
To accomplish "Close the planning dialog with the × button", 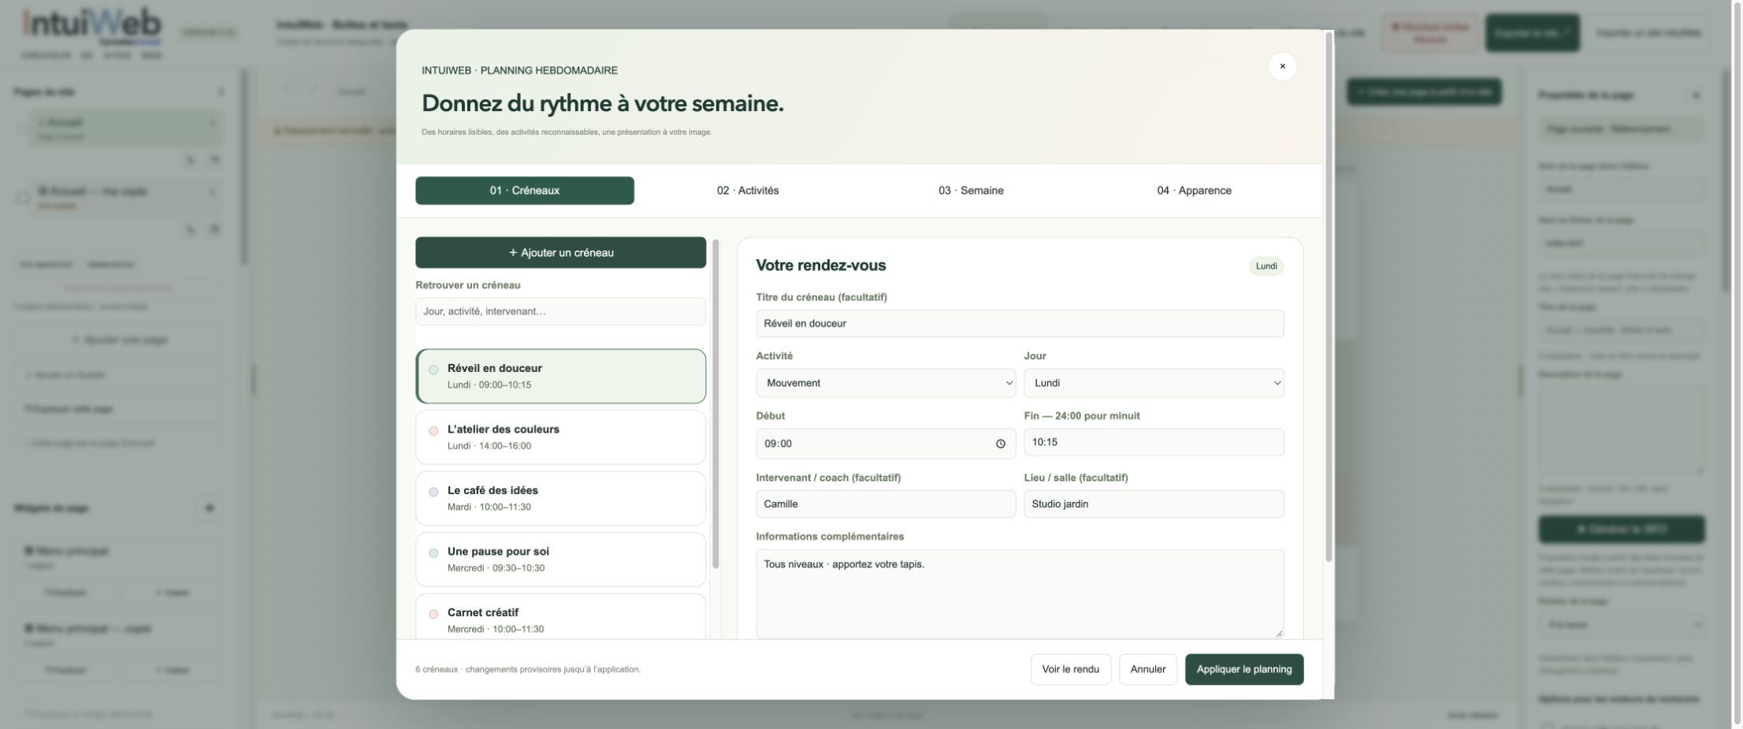I will point(1282,66).
